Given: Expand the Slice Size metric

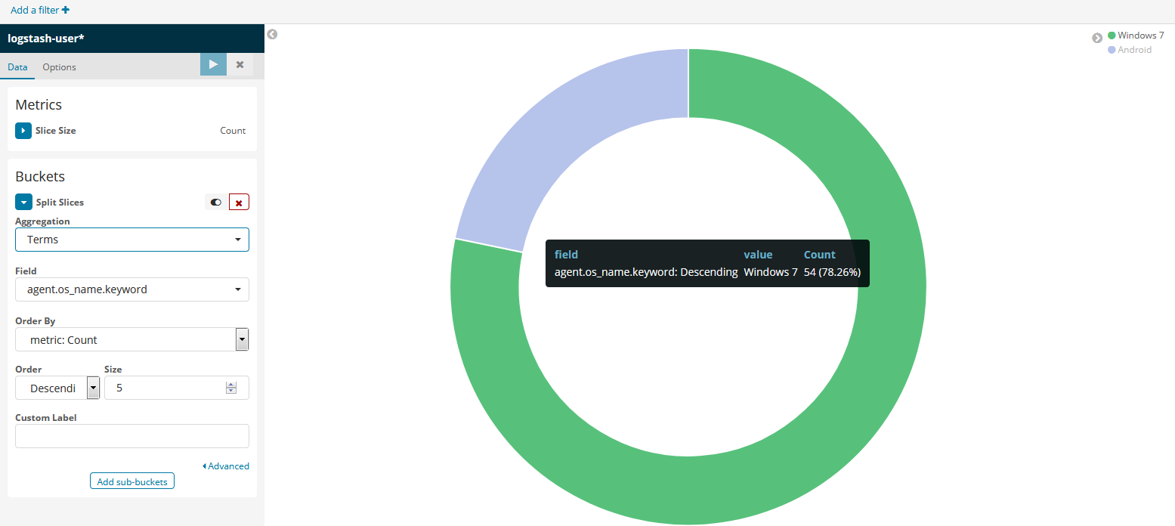Looking at the screenshot, I should click(23, 131).
